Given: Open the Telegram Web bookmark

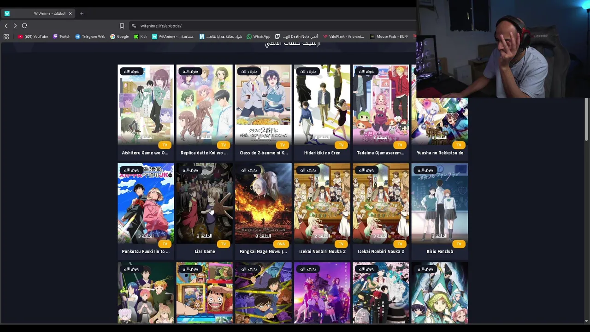Looking at the screenshot, I should click(90, 36).
